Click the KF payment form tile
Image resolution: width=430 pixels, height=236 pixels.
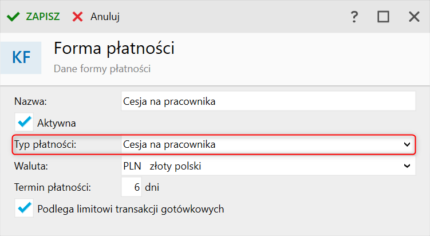click(x=21, y=58)
